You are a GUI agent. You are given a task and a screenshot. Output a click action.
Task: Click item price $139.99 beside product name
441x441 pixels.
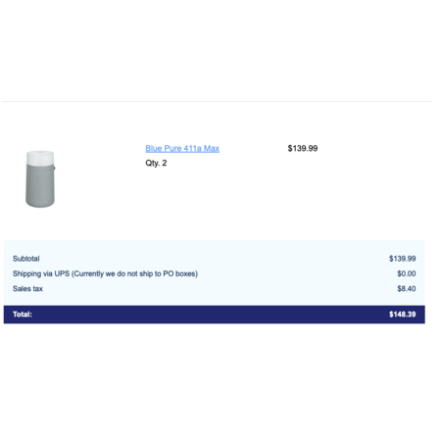(303, 148)
